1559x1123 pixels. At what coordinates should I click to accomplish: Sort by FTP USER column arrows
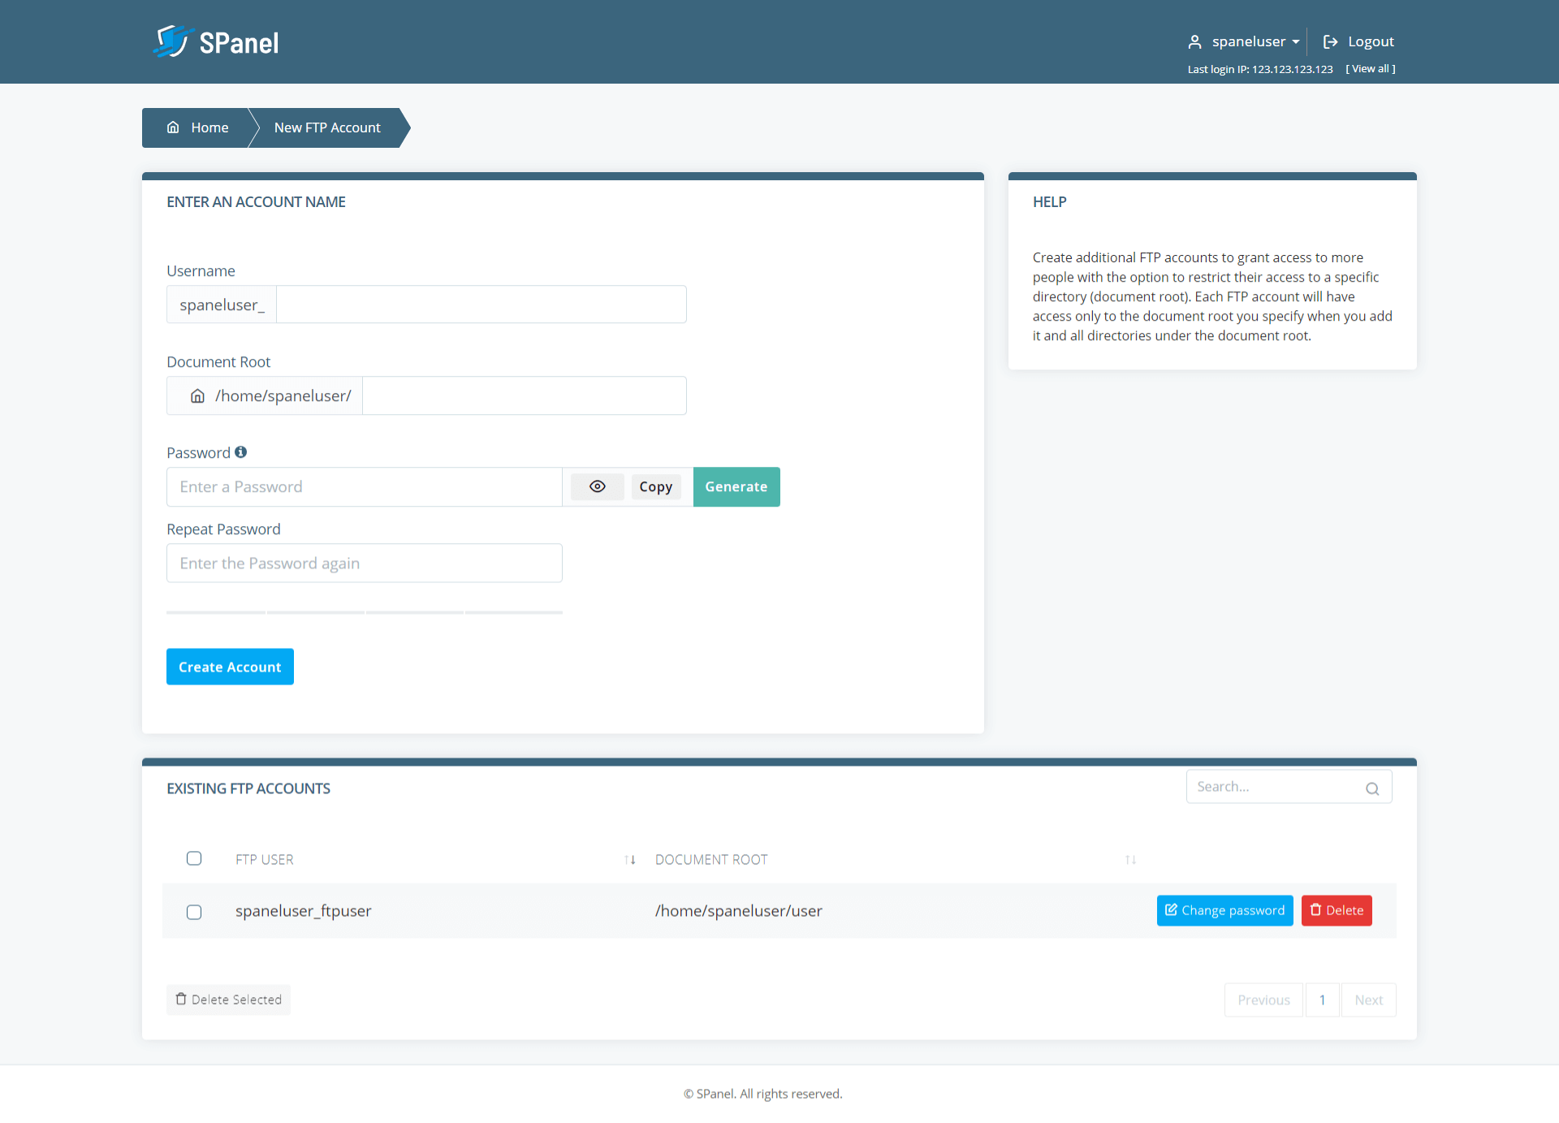(630, 860)
